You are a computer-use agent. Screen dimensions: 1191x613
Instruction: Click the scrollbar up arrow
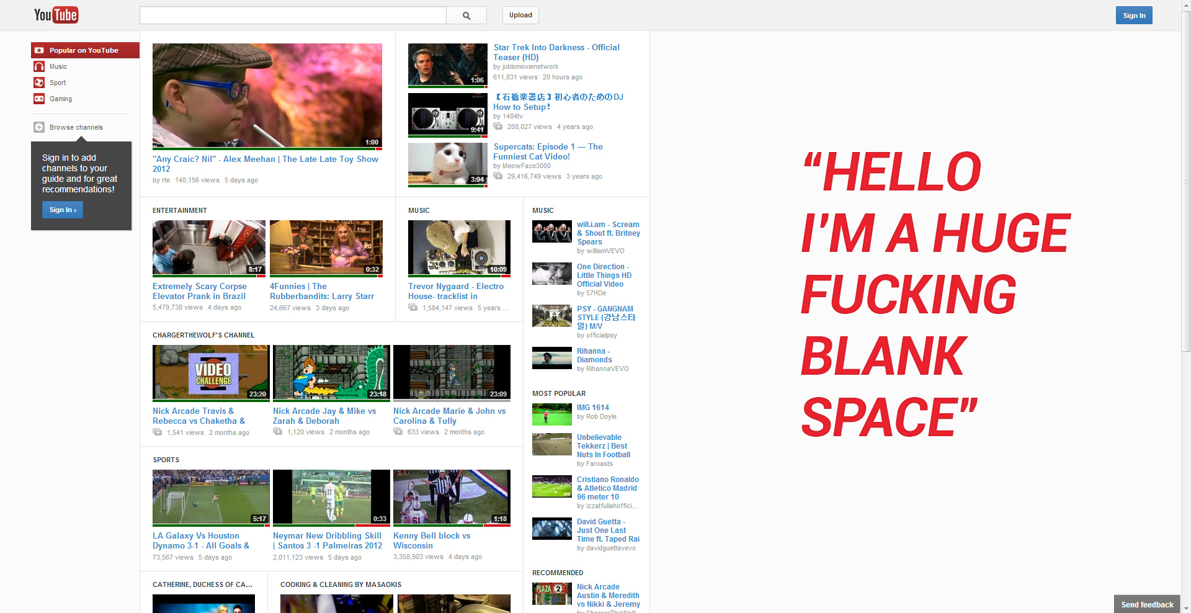[1186, 5]
